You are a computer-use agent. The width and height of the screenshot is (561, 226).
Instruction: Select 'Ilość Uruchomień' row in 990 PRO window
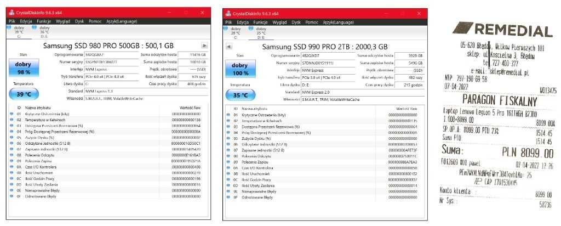[324, 174]
